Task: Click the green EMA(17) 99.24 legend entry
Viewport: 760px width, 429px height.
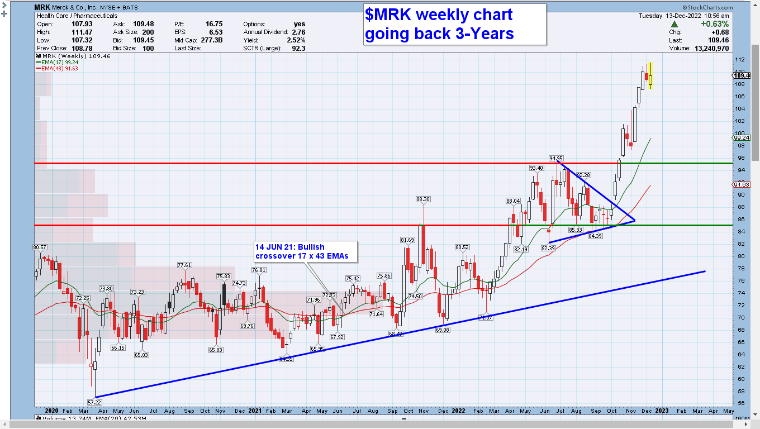Action: (58, 63)
